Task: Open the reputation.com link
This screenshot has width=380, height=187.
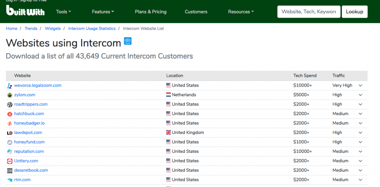Action: point(29,151)
